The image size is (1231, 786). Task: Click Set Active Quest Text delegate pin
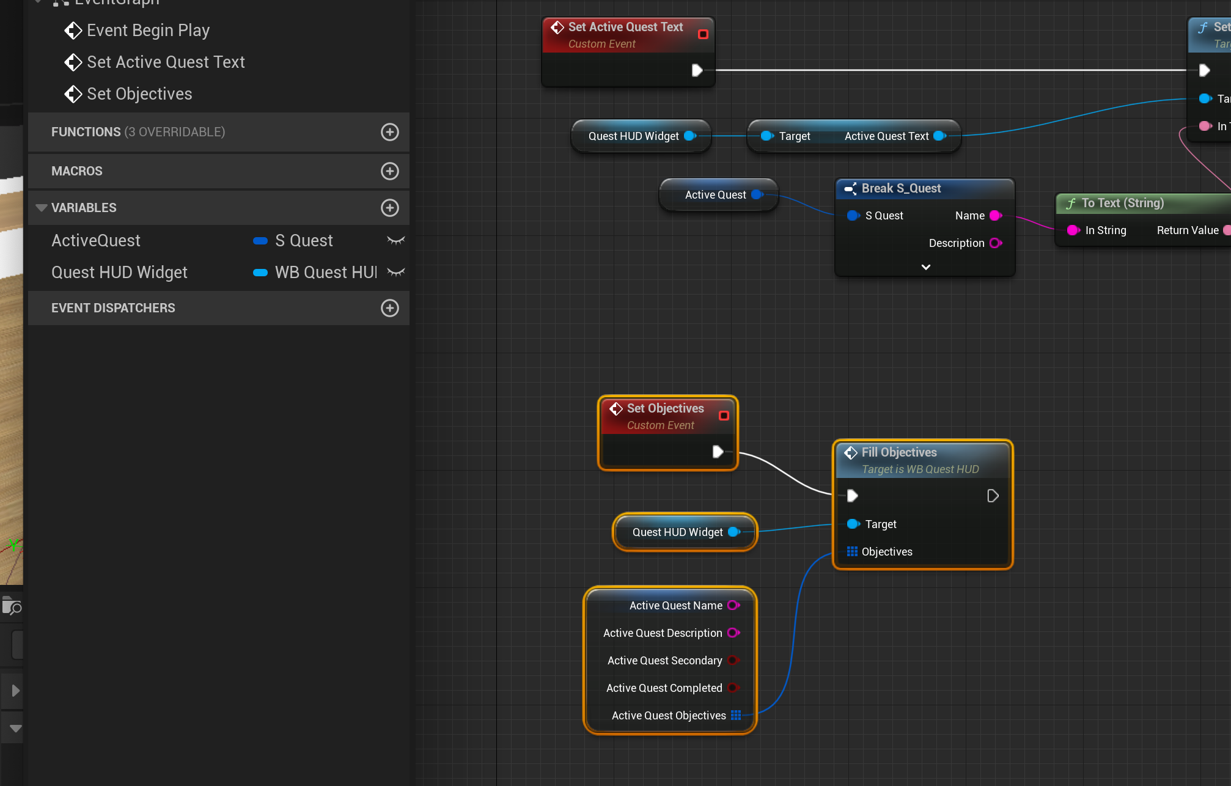(x=703, y=34)
